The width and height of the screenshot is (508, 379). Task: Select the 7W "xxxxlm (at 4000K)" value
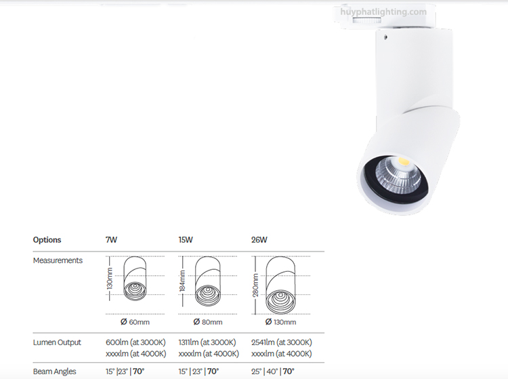pyautogui.click(x=135, y=354)
